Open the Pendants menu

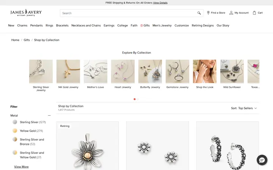pyautogui.click(x=36, y=26)
